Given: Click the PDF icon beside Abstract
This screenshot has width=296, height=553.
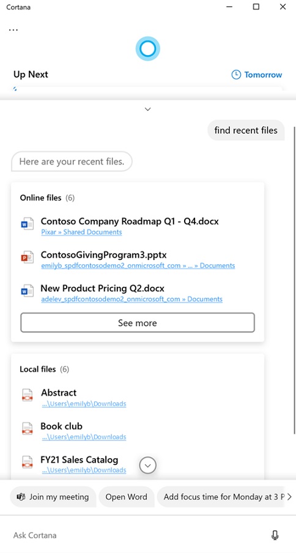Looking at the screenshot, I should pyautogui.click(x=27, y=395).
